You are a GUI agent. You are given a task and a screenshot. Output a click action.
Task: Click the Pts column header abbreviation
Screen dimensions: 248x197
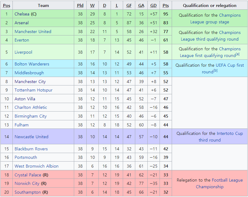tap(166, 5)
